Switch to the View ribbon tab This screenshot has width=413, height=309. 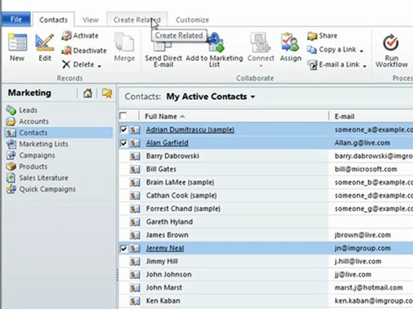coord(90,20)
